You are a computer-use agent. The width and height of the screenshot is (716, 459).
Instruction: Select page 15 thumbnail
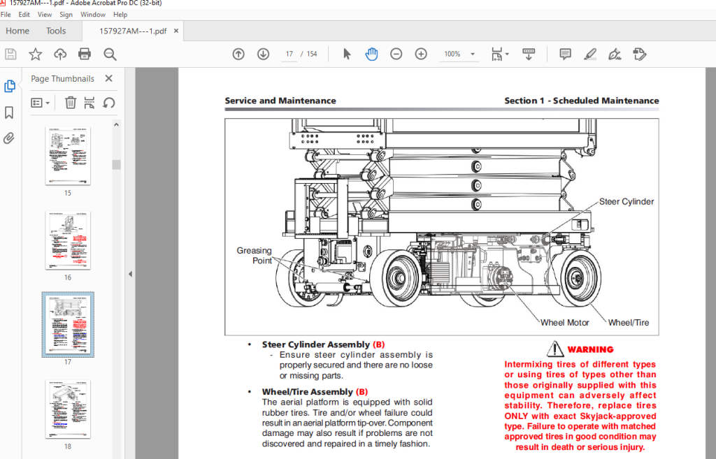68,156
